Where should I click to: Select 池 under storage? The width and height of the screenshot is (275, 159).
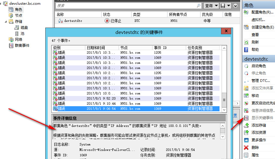tap(22, 34)
